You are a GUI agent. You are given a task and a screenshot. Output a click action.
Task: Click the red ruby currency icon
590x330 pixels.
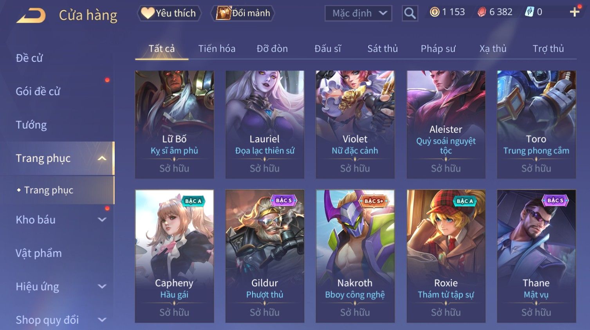click(482, 12)
